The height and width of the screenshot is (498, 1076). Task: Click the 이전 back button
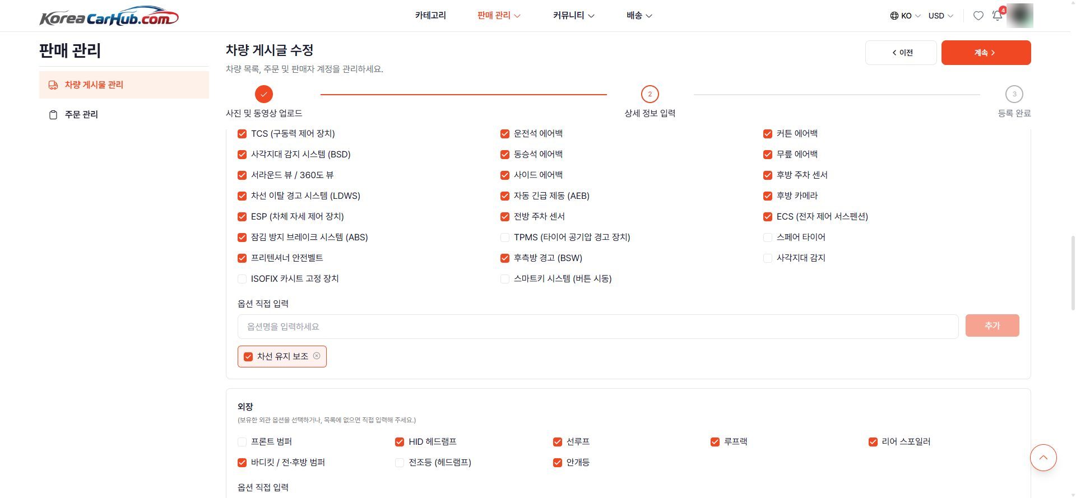[x=901, y=53]
